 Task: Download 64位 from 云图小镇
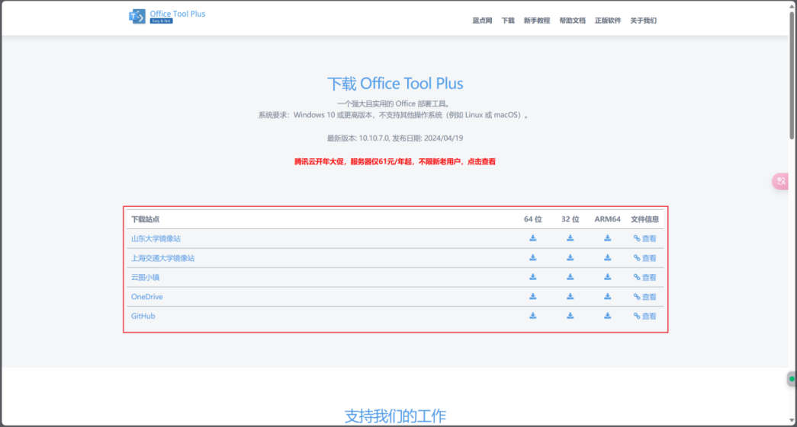coord(532,277)
